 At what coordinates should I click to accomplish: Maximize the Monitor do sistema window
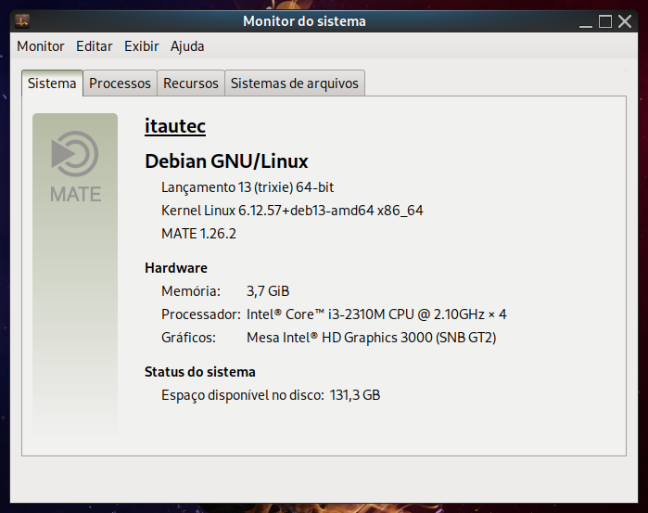click(605, 21)
